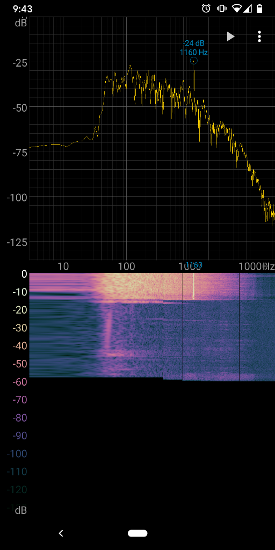Tap the 'dB' label below the color scale
This screenshot has height=550, width=275.
point(21,510)
